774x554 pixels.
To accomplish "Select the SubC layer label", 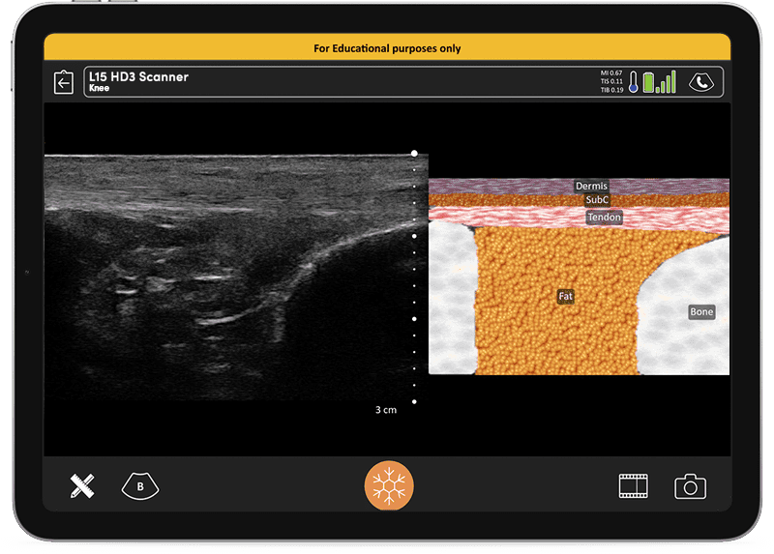I will (598, 200).
